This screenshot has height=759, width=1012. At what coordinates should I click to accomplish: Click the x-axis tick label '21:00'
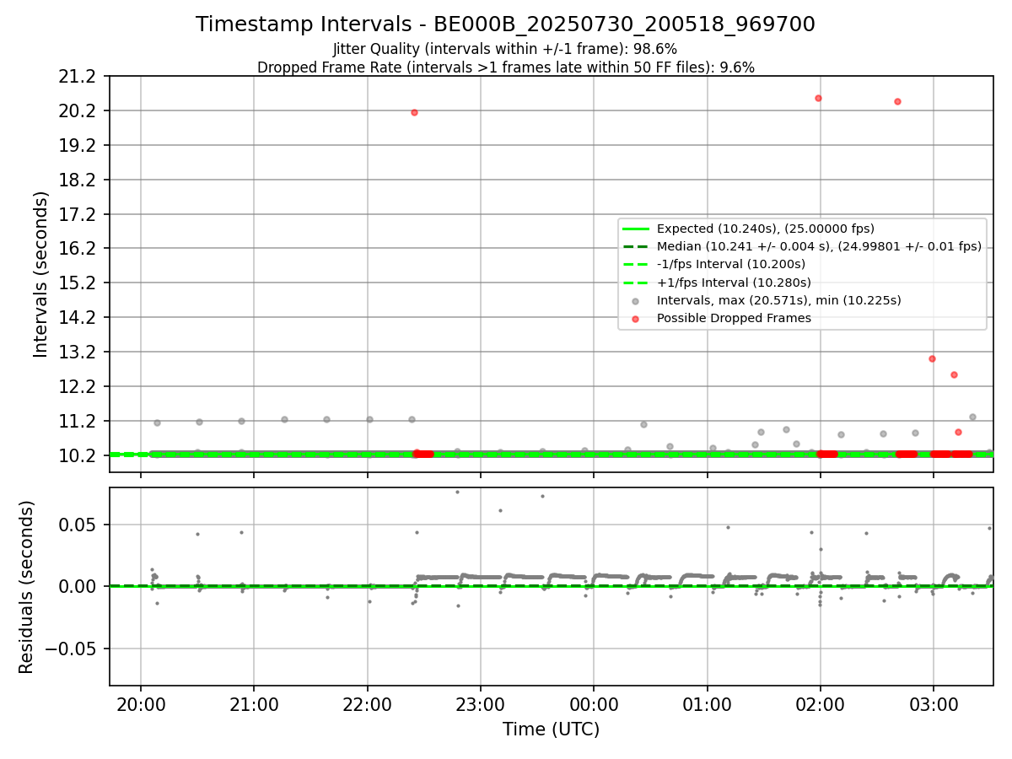click(x=254, y=703)
